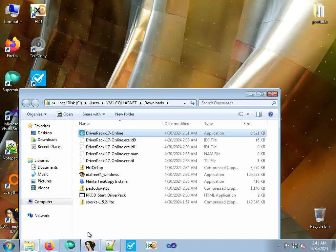Open the Share with dropdown

94,114
